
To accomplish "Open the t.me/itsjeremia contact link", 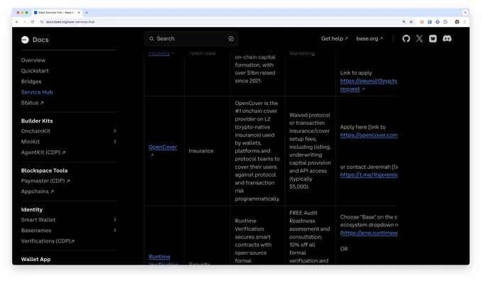I will (x=369, y=175).
